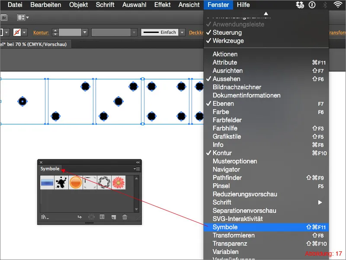Click the orange Kontur label link
The image size is (346, 260).
tap(41, 33)
